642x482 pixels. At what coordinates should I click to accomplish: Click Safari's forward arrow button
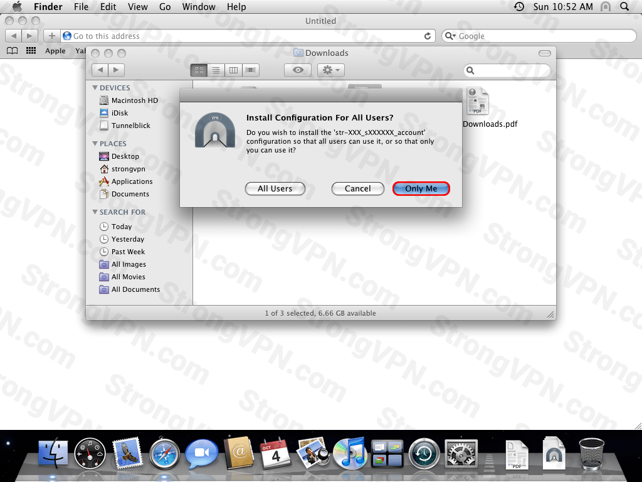29,36
